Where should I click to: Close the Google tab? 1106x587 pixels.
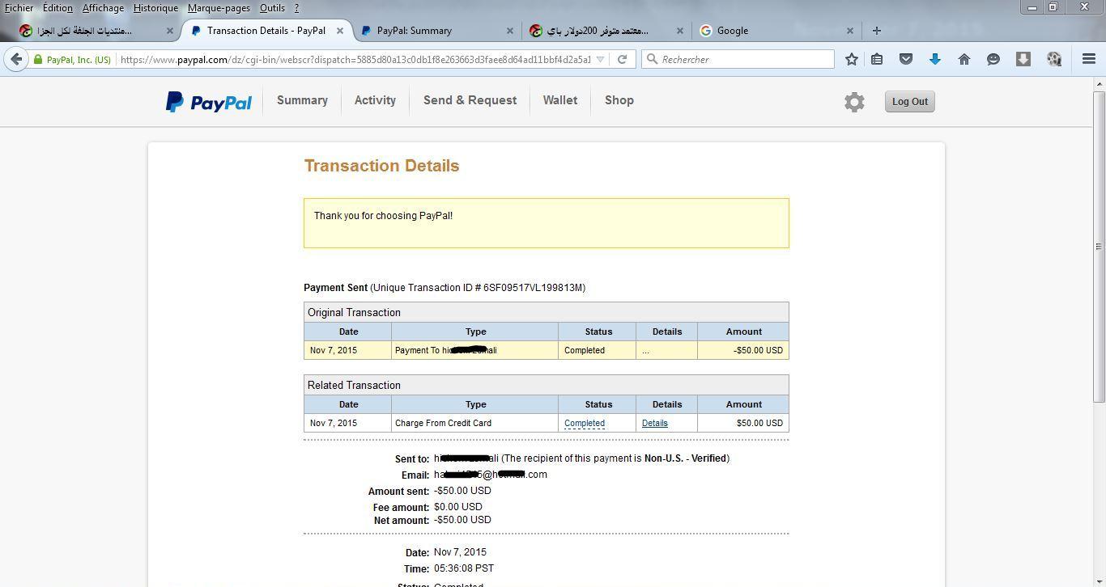850,31
